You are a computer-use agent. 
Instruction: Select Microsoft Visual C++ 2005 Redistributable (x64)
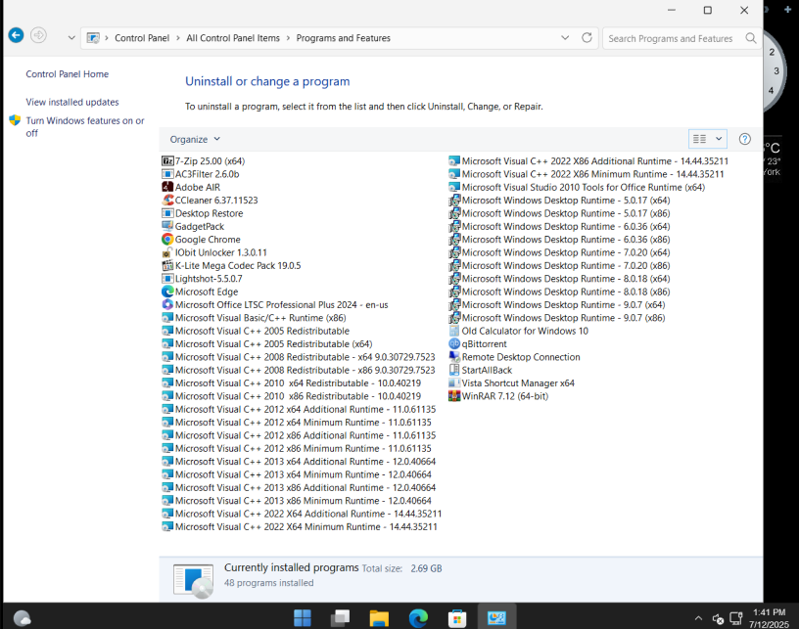(x=267, y=344)
